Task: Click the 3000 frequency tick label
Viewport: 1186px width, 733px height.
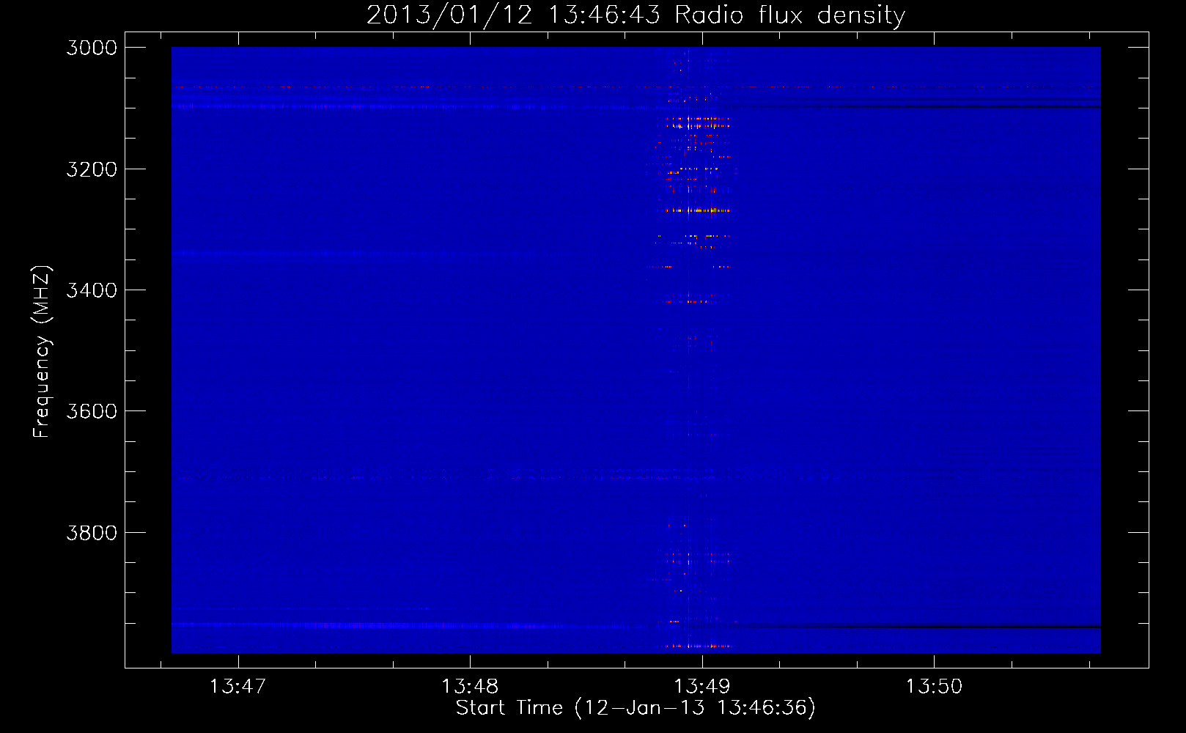Action: (x=92, y=48)
